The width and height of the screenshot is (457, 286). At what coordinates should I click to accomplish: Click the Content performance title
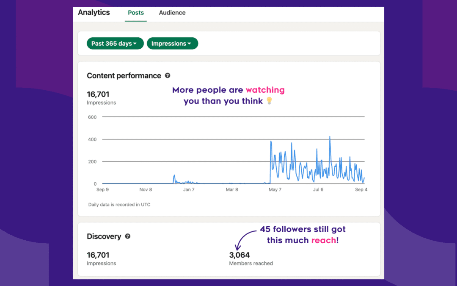coord(124,75)
